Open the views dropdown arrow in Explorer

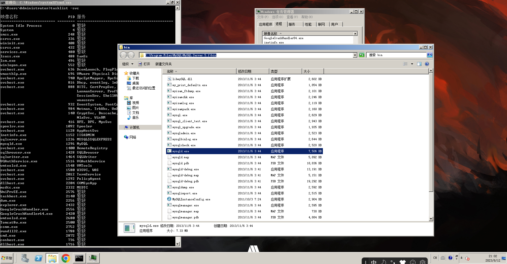[x=412, y=64]
